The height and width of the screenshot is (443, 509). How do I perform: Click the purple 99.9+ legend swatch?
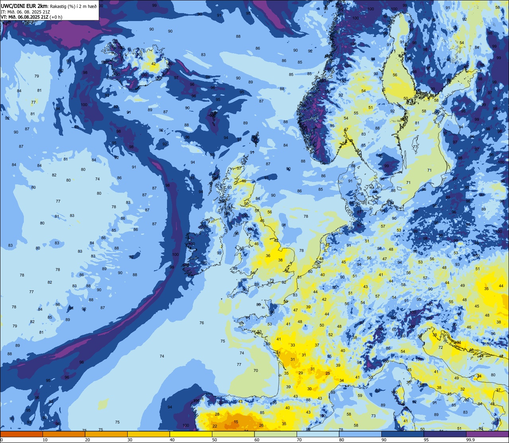pos(487,434)
